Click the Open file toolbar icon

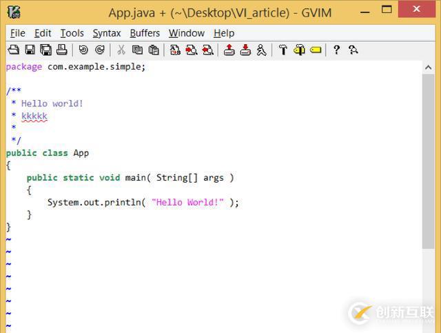(14, 50)
